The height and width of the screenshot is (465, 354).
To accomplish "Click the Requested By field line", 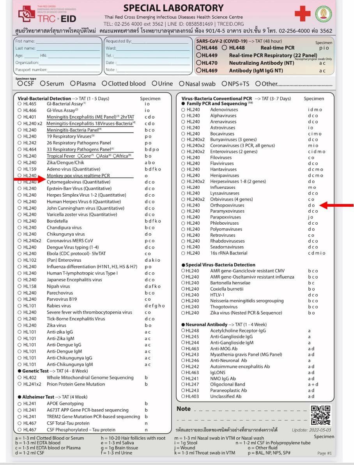I will [160, 41].
